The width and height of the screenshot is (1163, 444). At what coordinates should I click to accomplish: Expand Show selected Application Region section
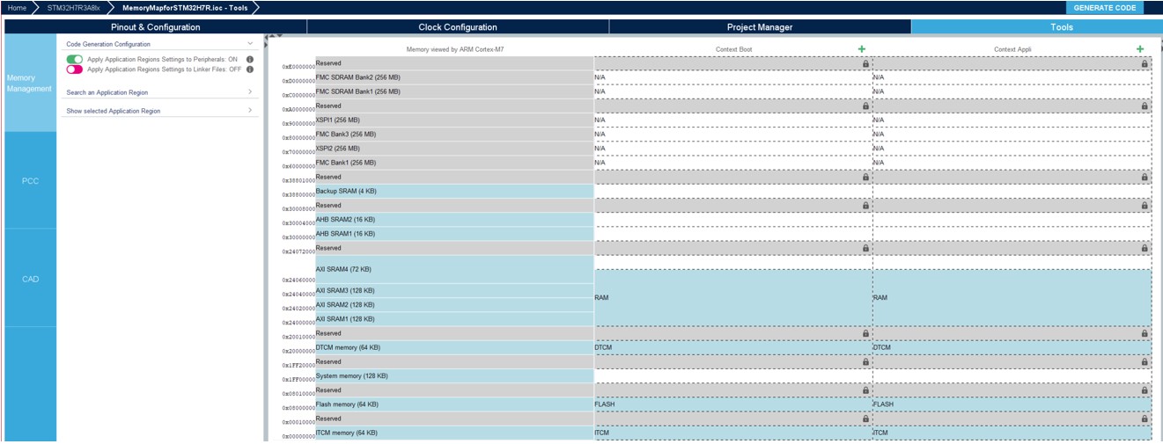(x=250, y=111)
